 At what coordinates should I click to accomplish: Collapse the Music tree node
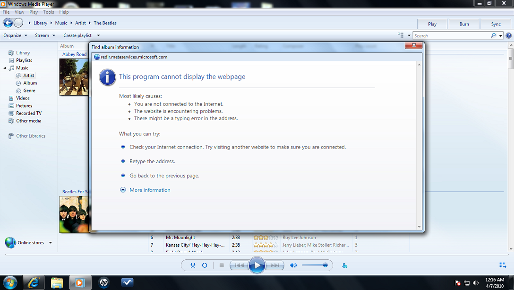pyautogui.click(x=5, y=68)
